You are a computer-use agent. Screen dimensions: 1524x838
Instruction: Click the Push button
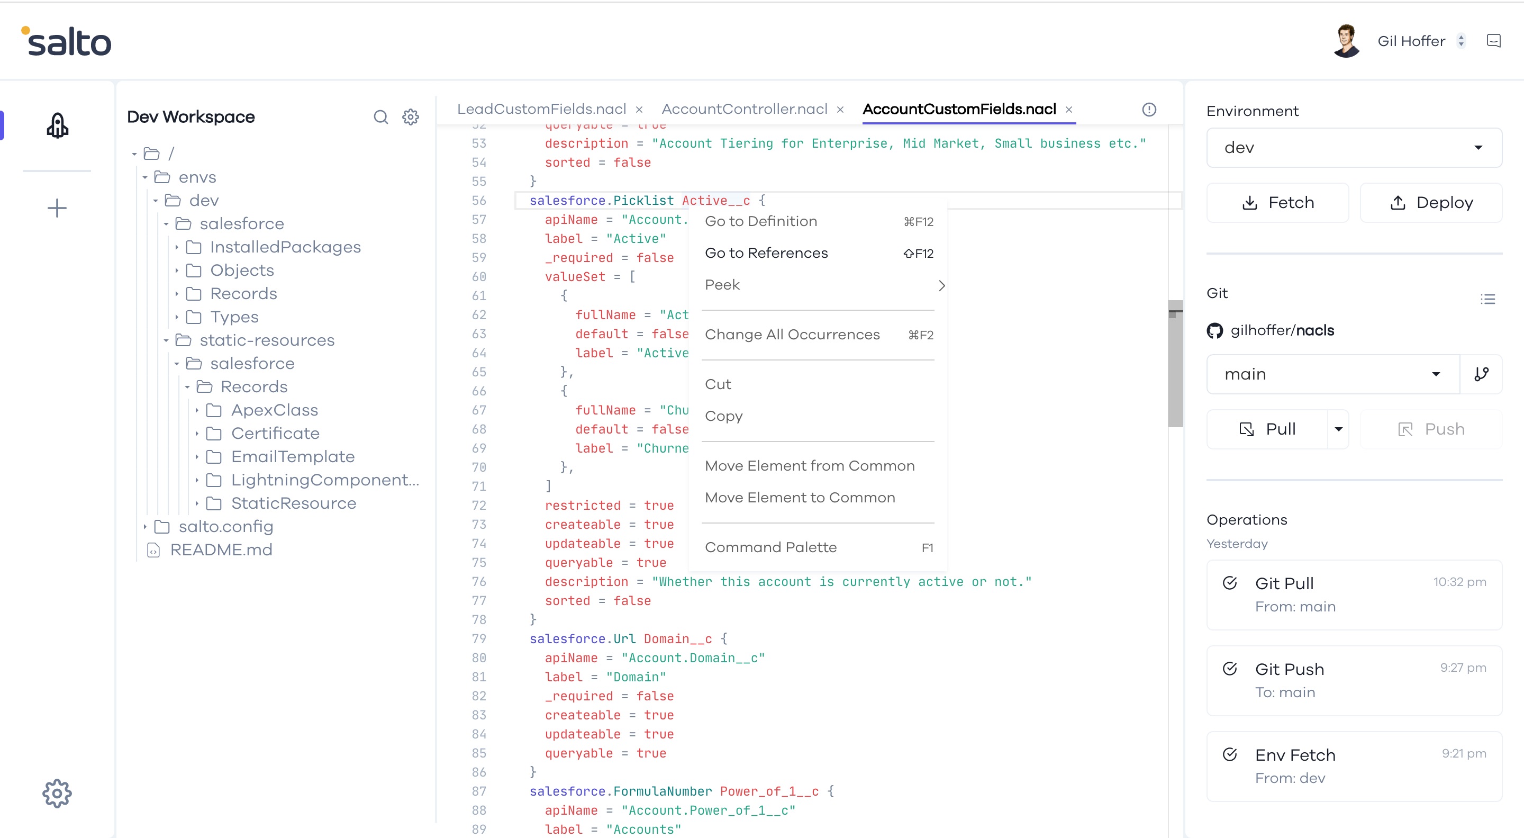click(1430, 429)
